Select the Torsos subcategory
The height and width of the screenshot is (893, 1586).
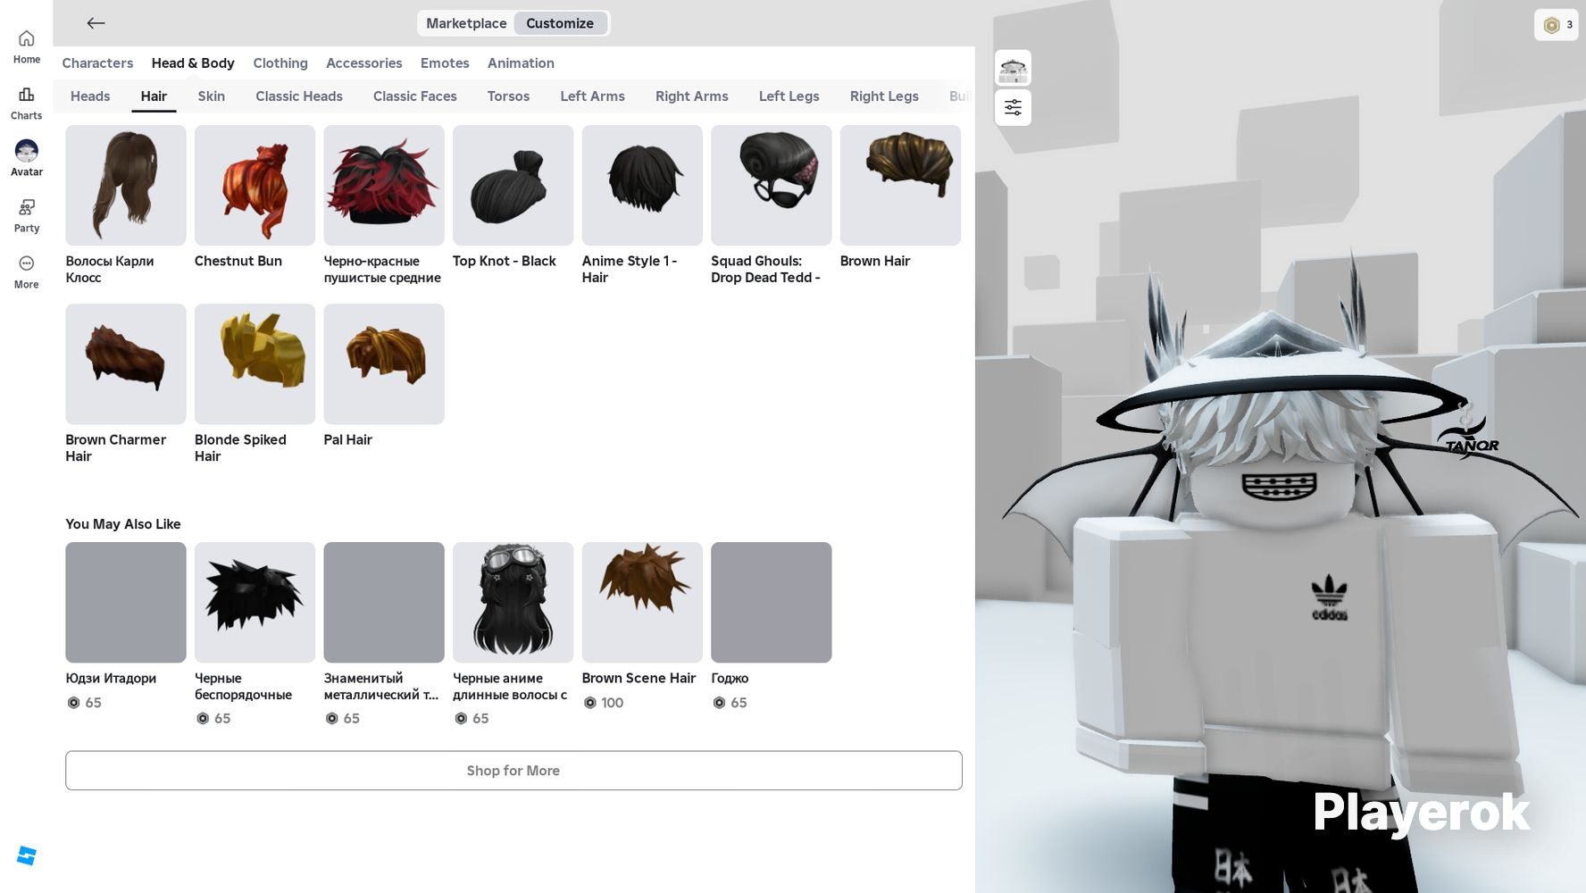[x=508, y=96]
